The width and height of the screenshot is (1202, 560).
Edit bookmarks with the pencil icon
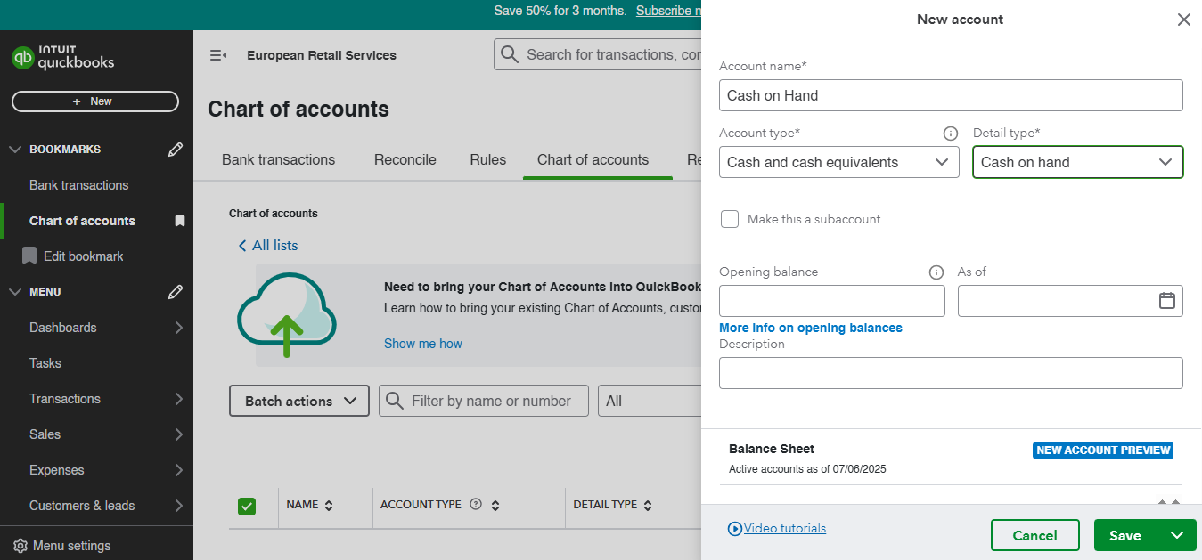tap(176, 150)
